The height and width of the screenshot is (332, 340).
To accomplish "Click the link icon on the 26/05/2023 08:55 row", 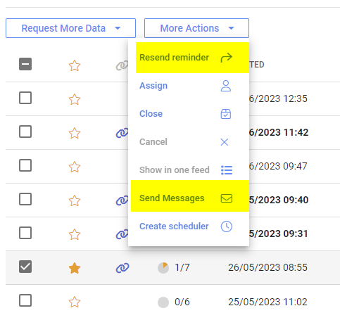I will click(122, 268).
